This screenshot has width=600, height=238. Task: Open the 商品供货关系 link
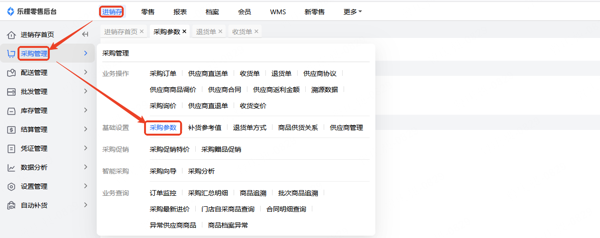298,128
